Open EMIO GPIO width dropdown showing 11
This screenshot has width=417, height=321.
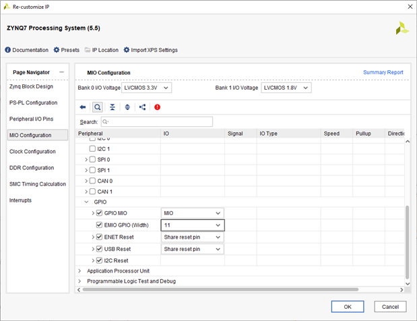(193, 225)
